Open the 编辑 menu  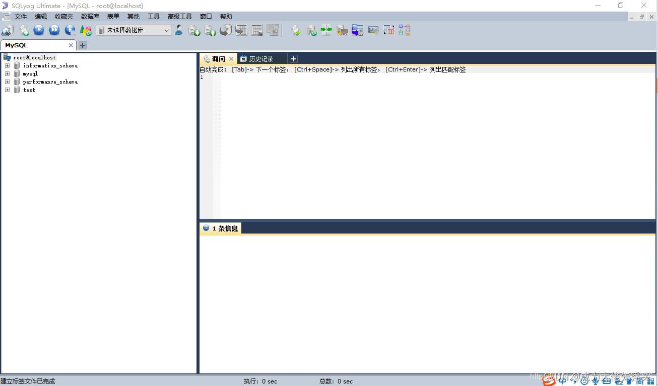[41, 17]
